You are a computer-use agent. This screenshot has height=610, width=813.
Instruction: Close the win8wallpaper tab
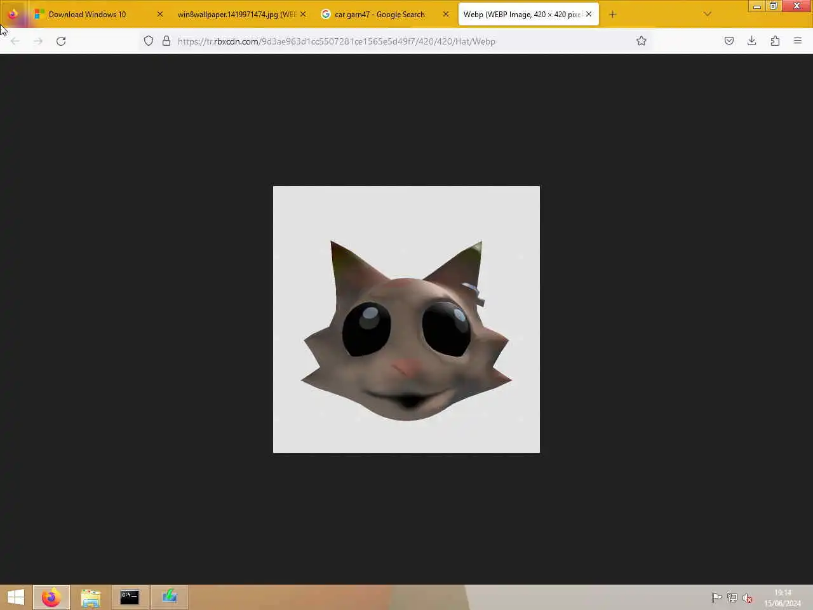pos(303,14)
